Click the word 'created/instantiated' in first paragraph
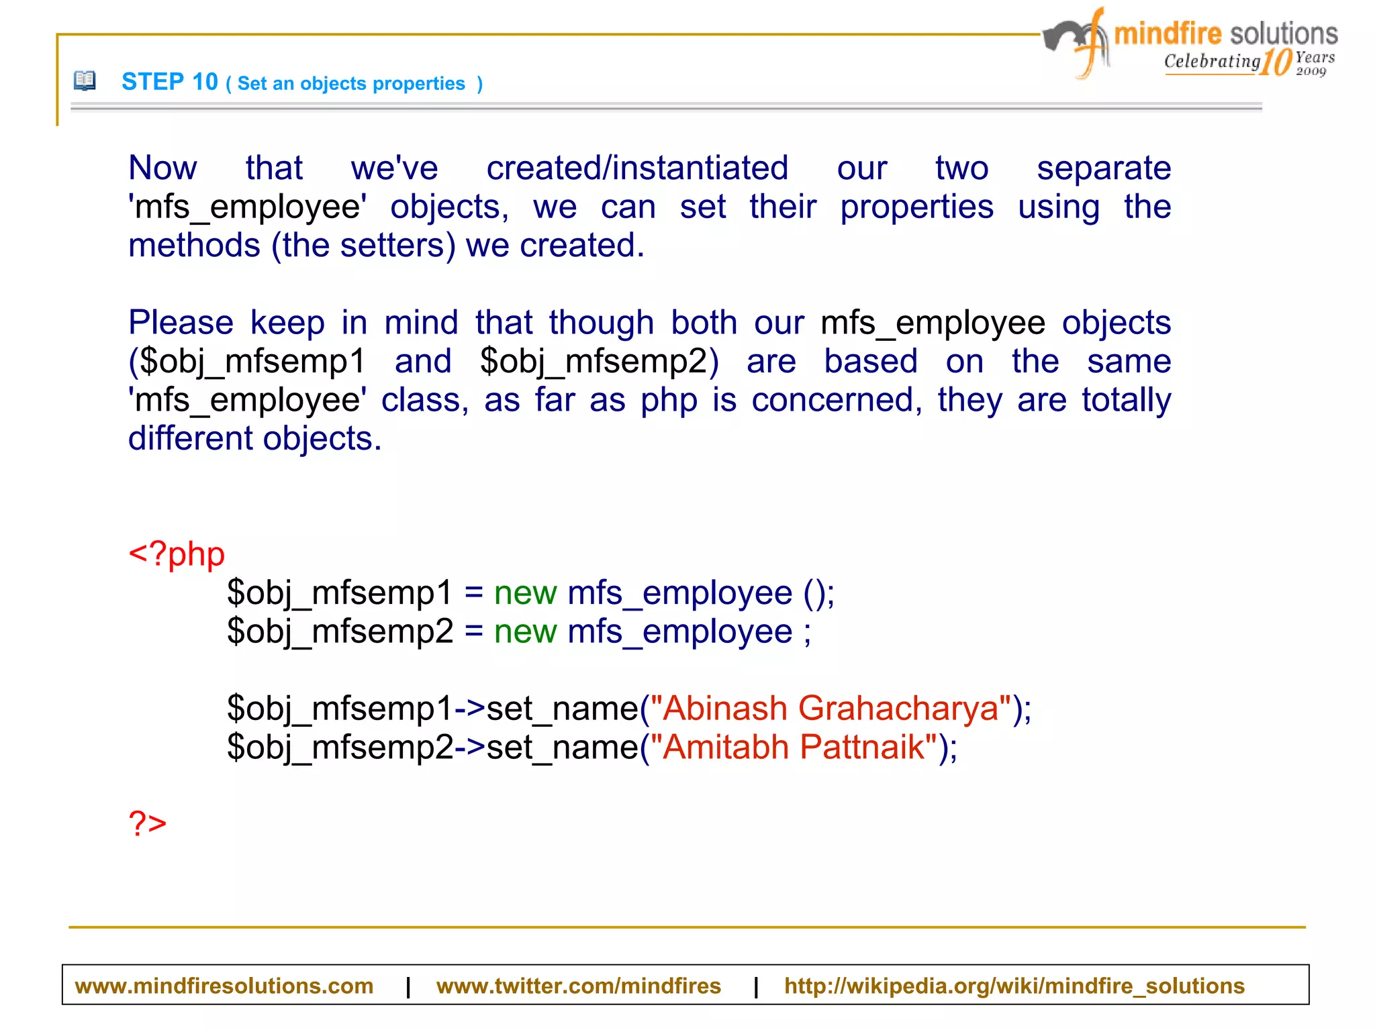Screen dimensions: 1375x1030 point(638,168)
